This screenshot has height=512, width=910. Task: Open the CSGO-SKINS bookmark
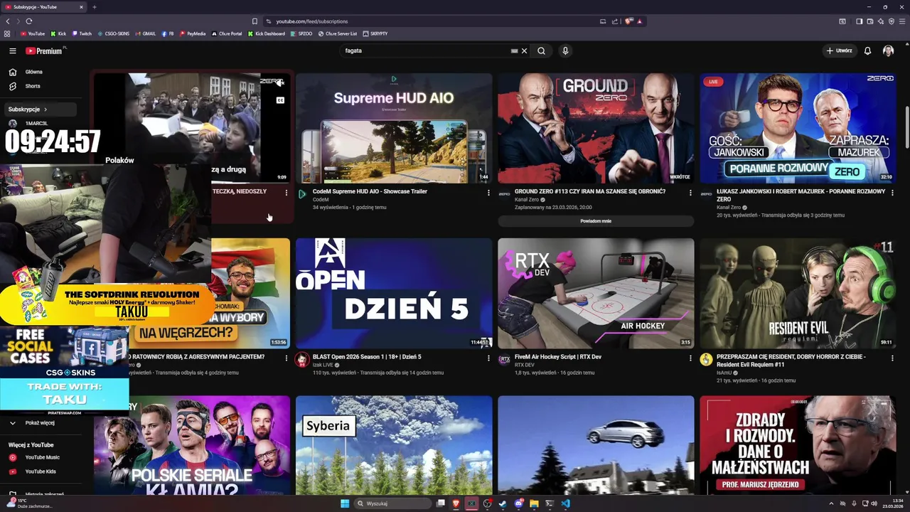pos(114,33)
